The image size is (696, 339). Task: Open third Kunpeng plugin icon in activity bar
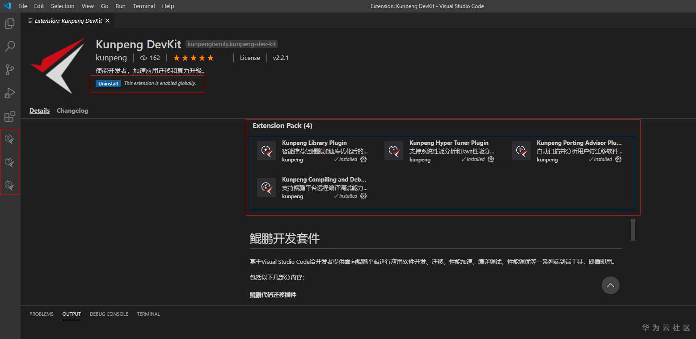tap(10, 185)
